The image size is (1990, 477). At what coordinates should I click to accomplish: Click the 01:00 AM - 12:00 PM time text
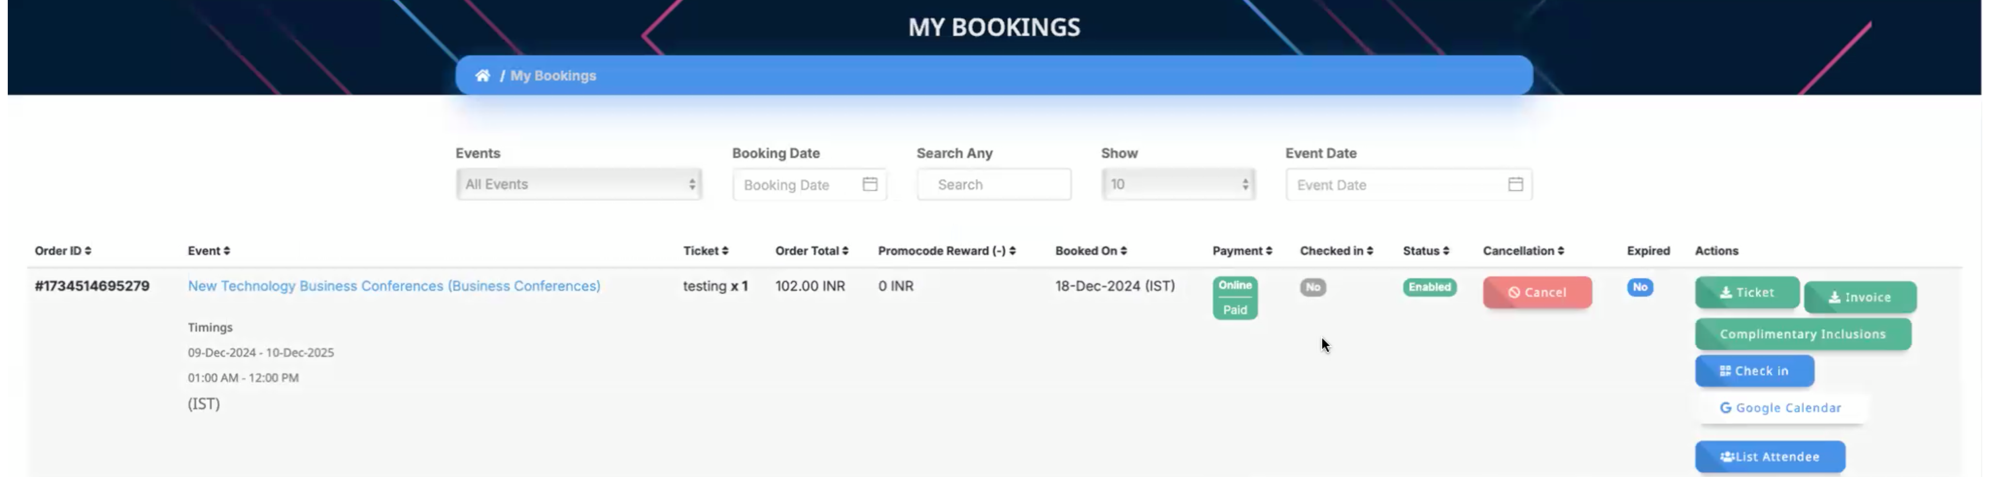pyautogui.click(x=243, y=378)
